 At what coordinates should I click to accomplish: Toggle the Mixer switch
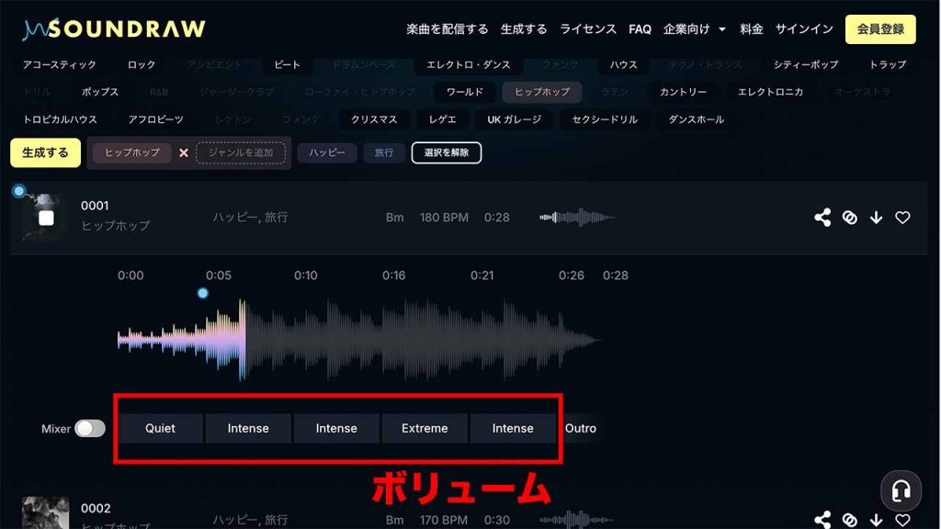90,428
